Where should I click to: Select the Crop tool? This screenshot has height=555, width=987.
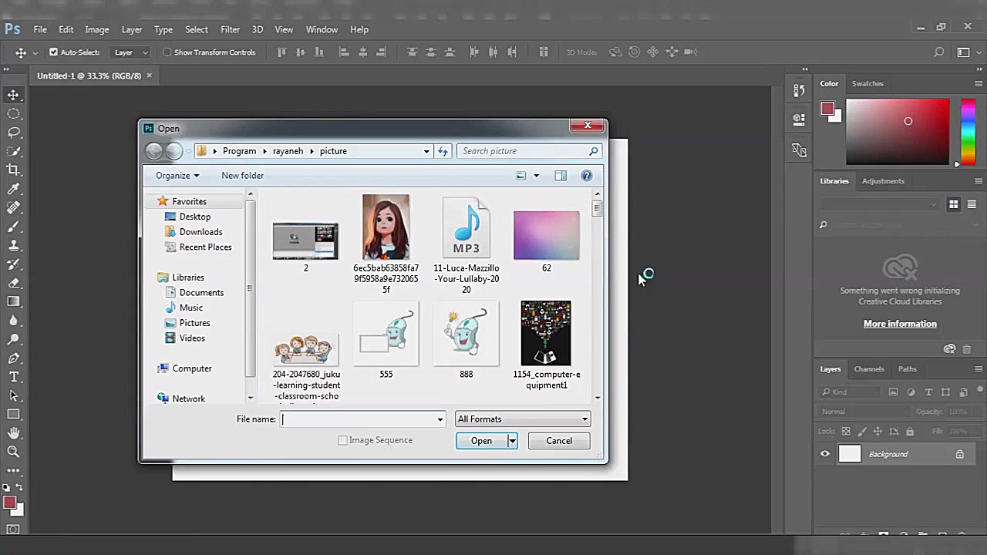coord(14,170)
